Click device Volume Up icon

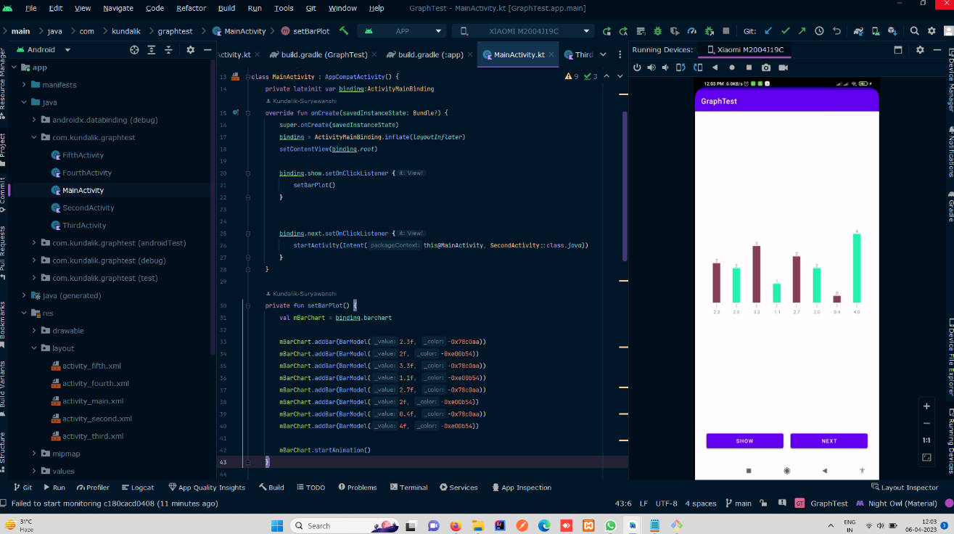point(651,67)
